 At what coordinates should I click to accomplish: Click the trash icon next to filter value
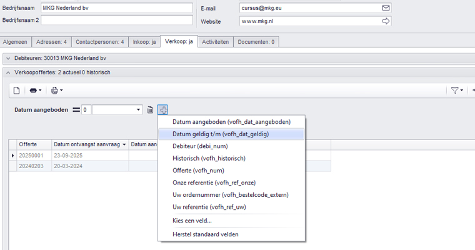[x=150, y=110]
